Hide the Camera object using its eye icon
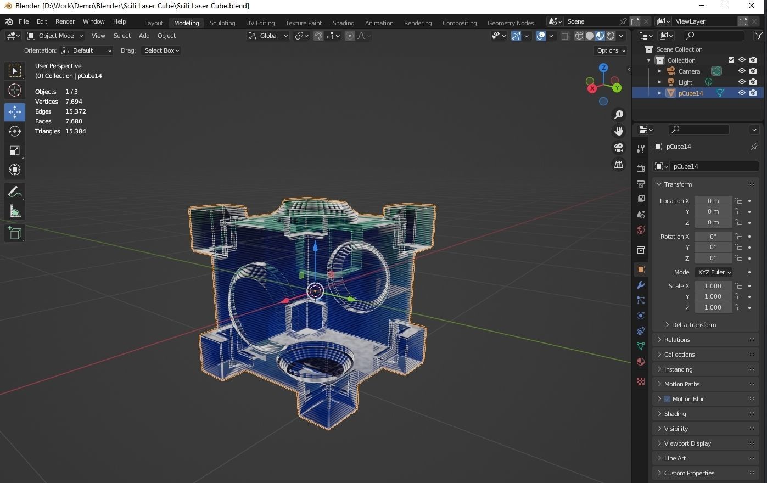Viewport: 767px width, 483px height. pos(742,71)
